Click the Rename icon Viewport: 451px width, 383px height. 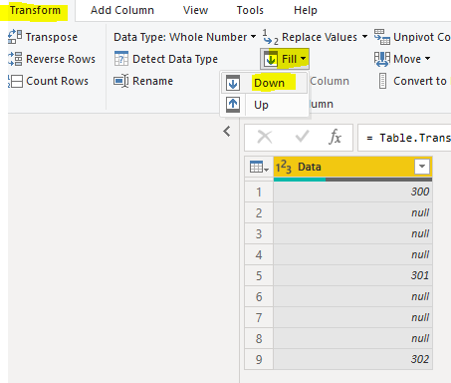(121, 81)
